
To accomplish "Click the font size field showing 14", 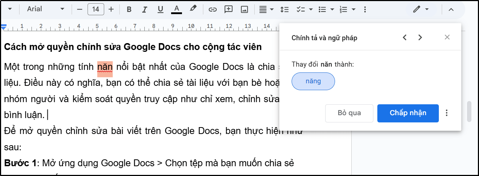I will pos(96,9).
